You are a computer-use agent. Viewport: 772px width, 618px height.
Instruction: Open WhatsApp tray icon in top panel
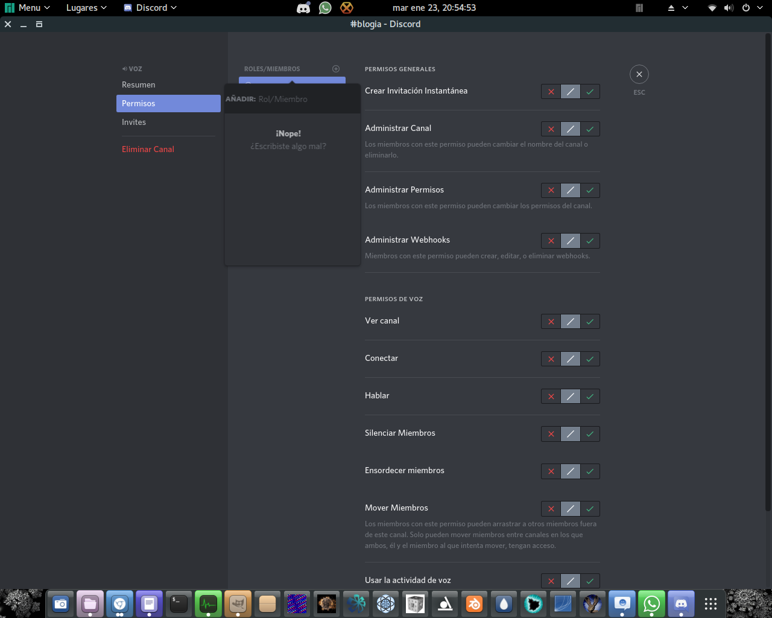tap(325, 8)
